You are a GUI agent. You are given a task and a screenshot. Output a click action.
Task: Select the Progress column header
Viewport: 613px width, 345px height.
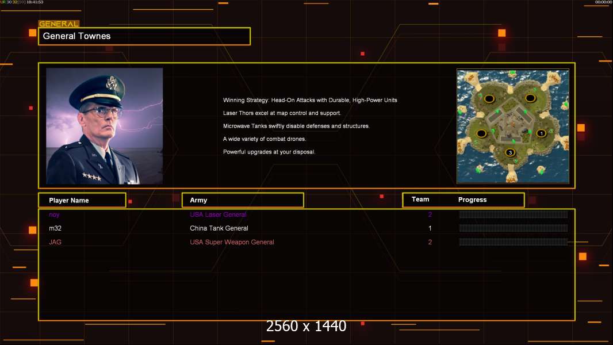[x=472, y=200]
